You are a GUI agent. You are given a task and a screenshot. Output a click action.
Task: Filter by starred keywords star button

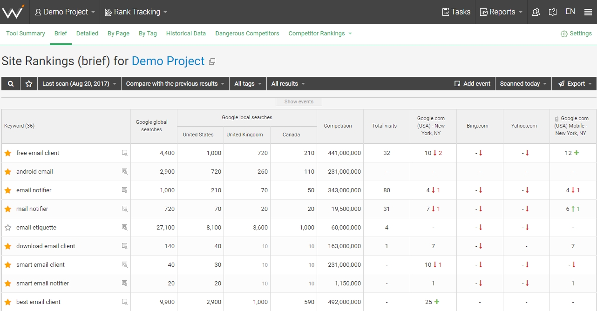click(x=29, y=84)
